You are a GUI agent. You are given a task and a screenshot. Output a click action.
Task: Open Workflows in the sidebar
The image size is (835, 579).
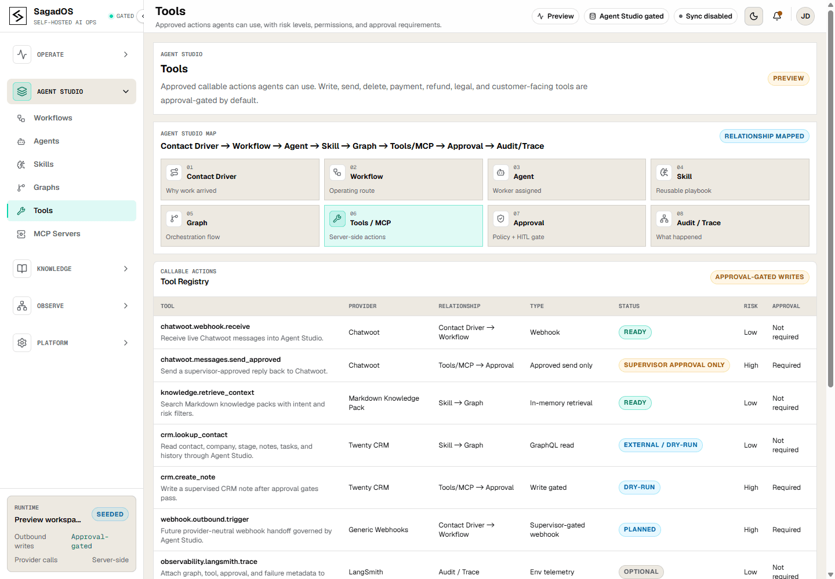coord(71,118)
